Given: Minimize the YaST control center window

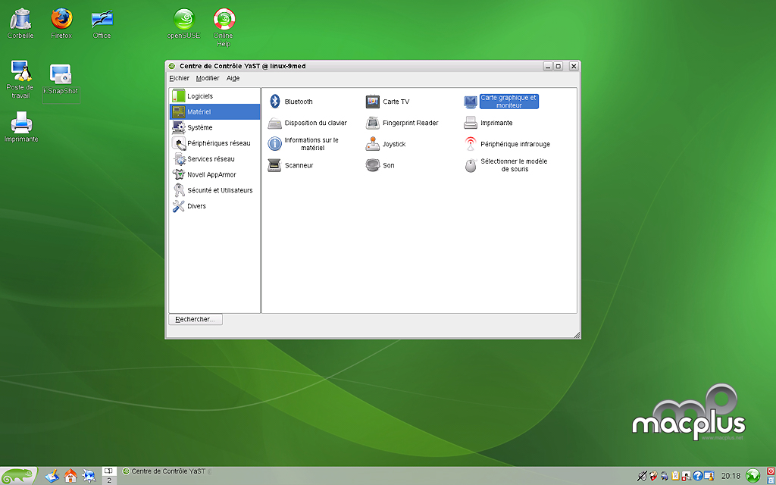Looking at the screenshot, I should pyautogui.click(x=548, y=66).
